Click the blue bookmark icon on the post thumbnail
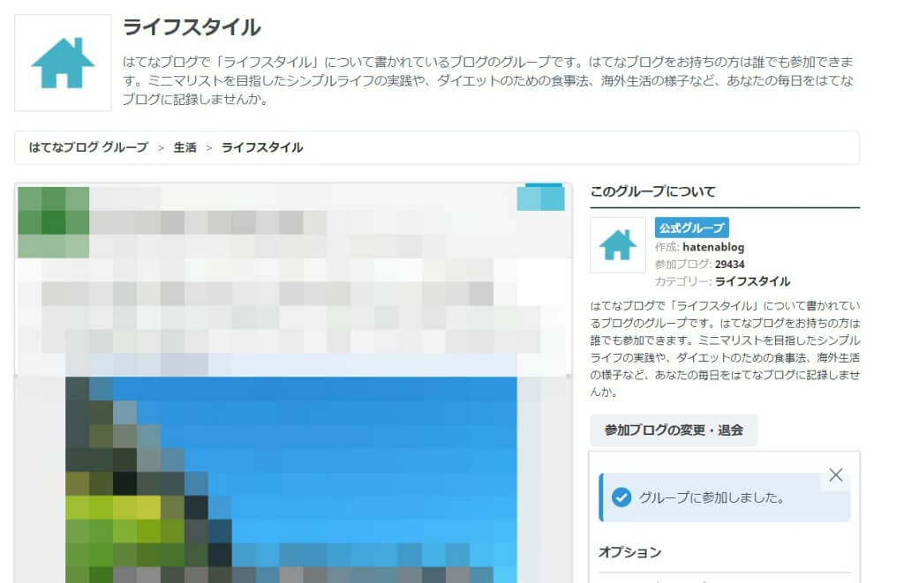Screen dimensions: 904x583 [541, 198]
